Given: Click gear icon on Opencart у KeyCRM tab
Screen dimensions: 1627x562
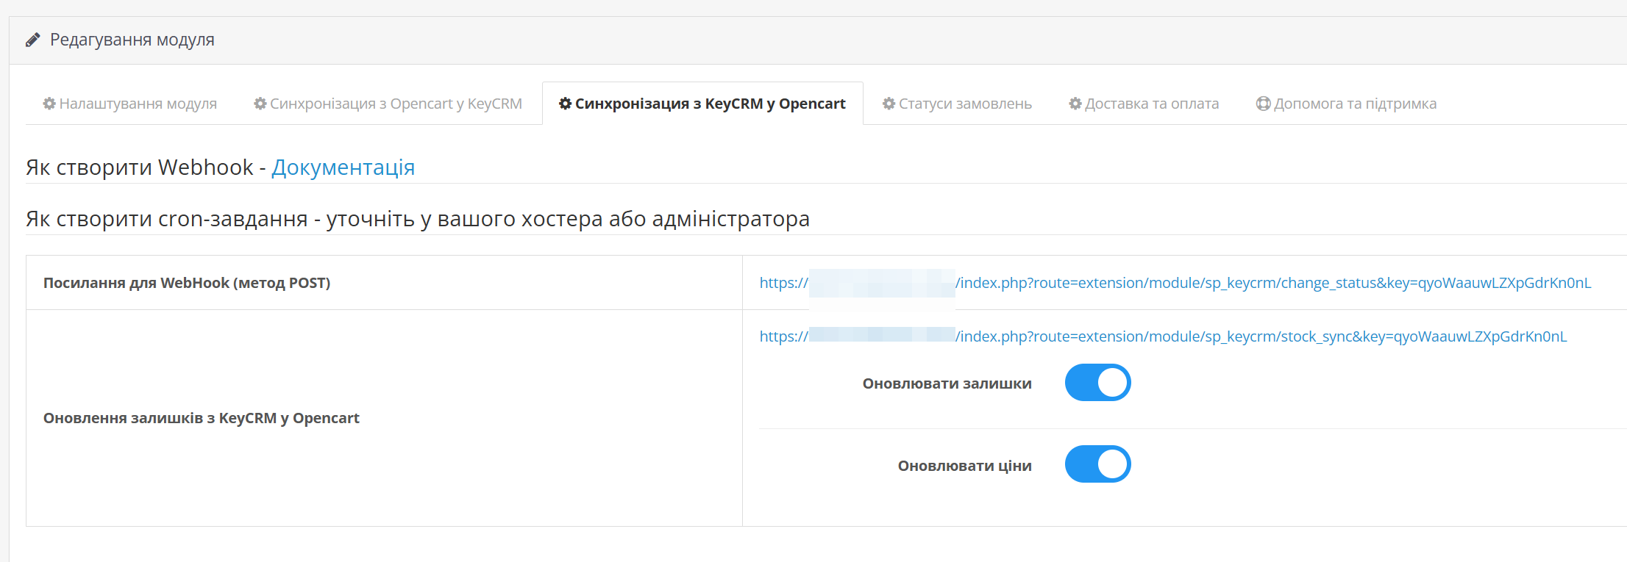Looking at the screenshot, I should [260, 104].
